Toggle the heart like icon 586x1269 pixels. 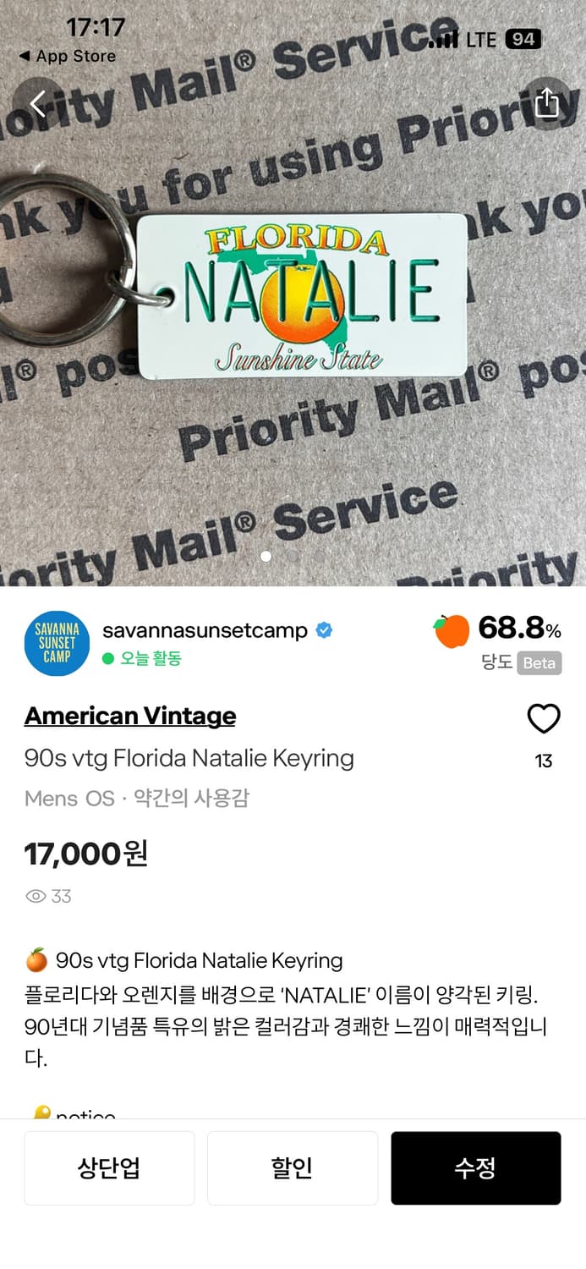pos(544,719)
